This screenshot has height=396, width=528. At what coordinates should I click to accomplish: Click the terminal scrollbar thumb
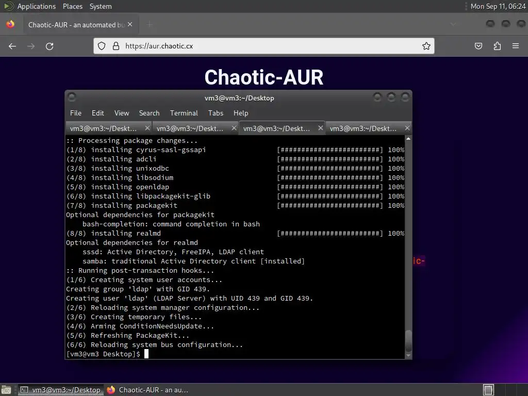coord(408,341)
